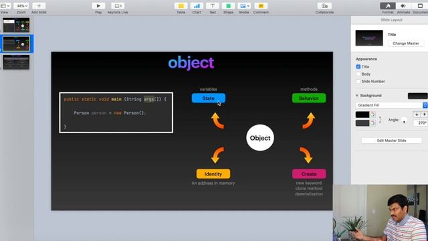
Task: Click the gradient Angle dial
Action: (404, 120)
